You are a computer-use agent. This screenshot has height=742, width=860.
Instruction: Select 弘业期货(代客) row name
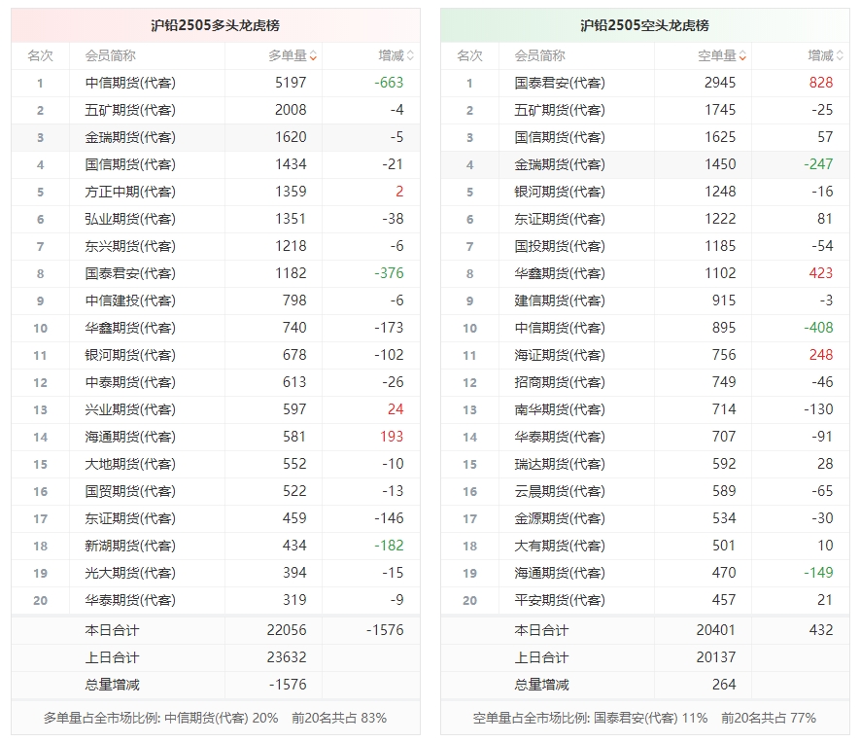130,219
